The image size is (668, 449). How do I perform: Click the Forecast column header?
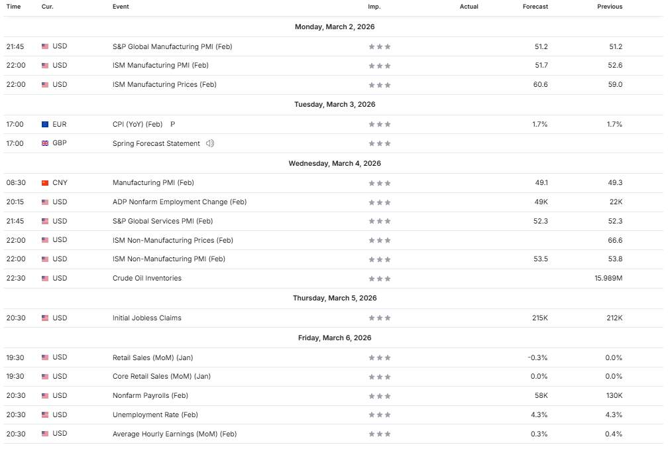pyautogui.click(x=535, y=7)
